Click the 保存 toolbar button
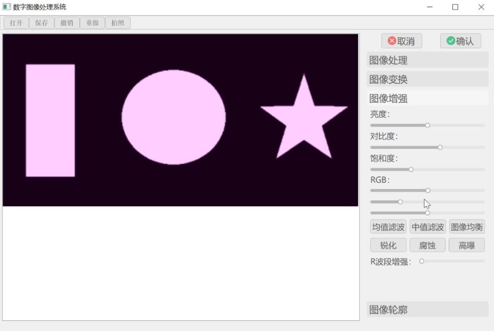This screenshot has height=331, width=494. (x=42, y=23)
